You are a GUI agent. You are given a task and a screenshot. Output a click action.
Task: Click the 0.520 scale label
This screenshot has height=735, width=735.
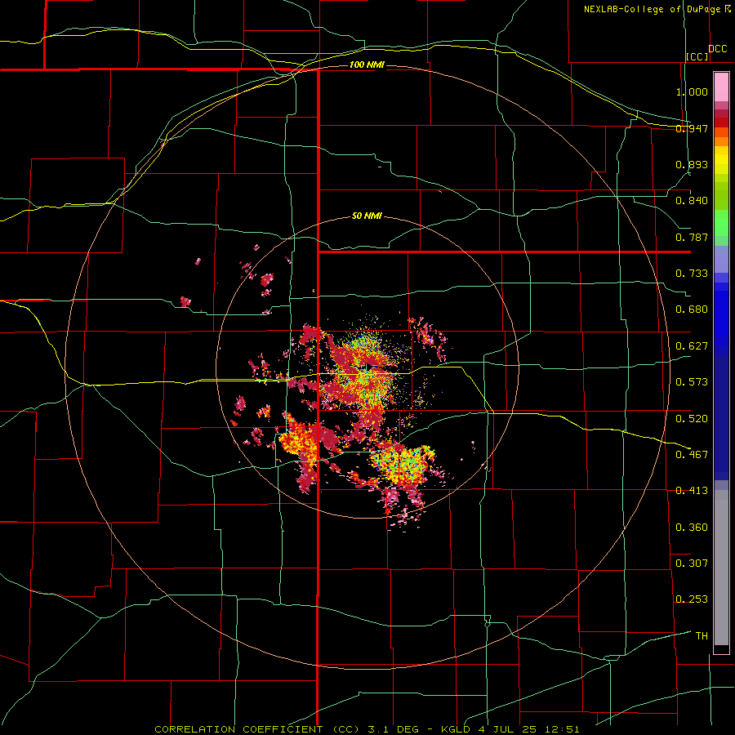(x=692, y=418)
